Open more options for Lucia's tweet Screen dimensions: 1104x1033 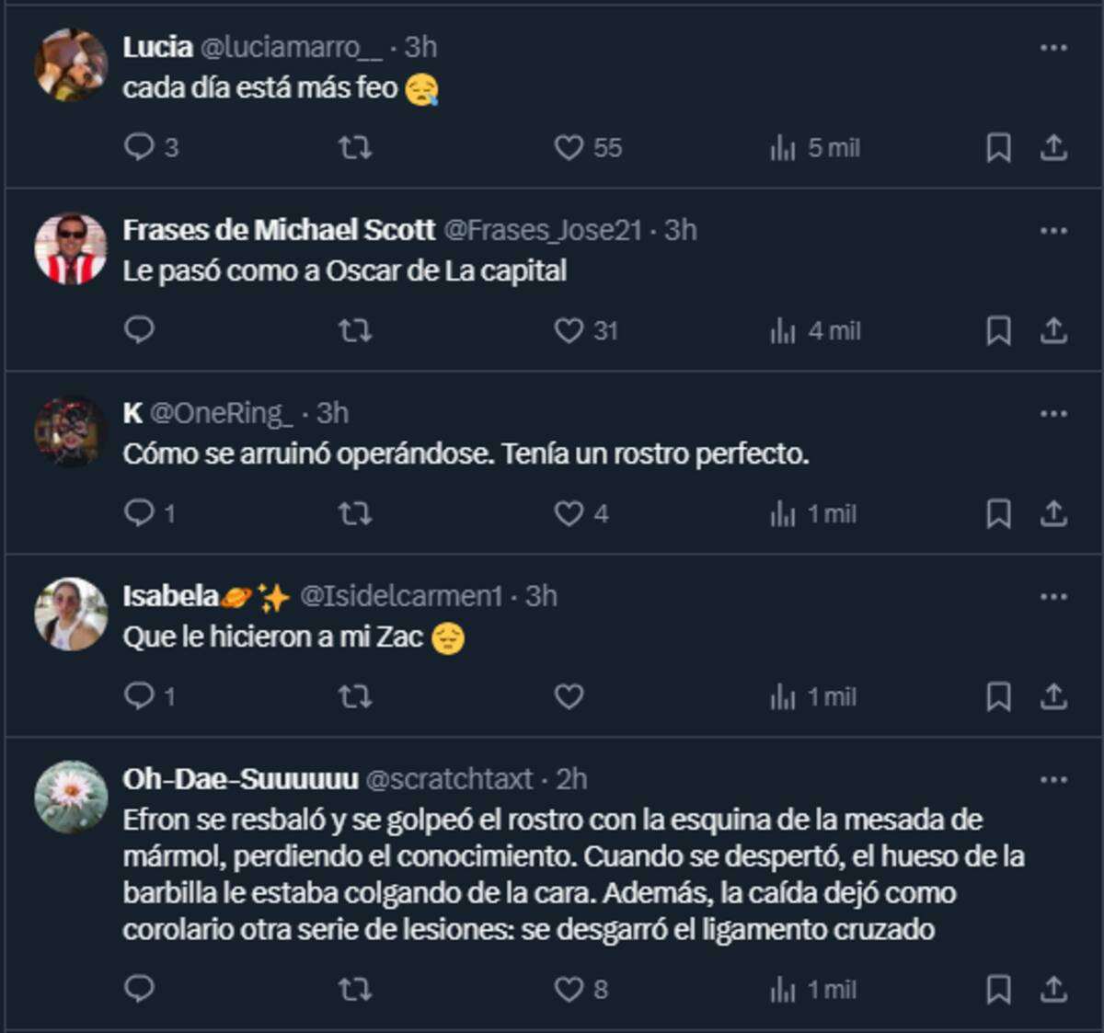tap(1053, 47)
